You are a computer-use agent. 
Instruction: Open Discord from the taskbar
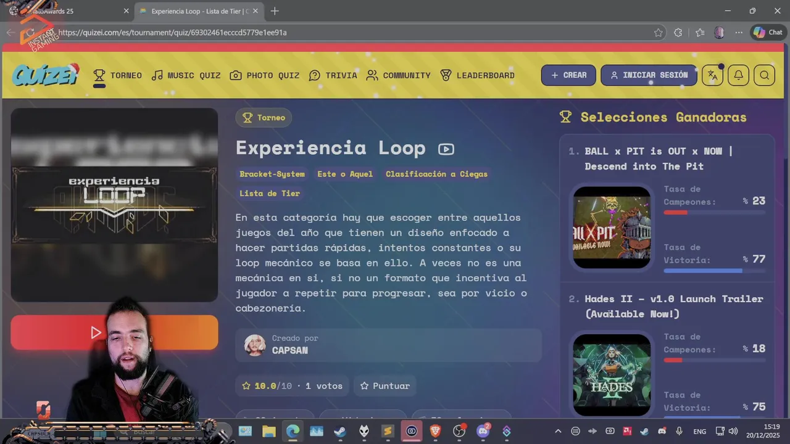point(483,431)
